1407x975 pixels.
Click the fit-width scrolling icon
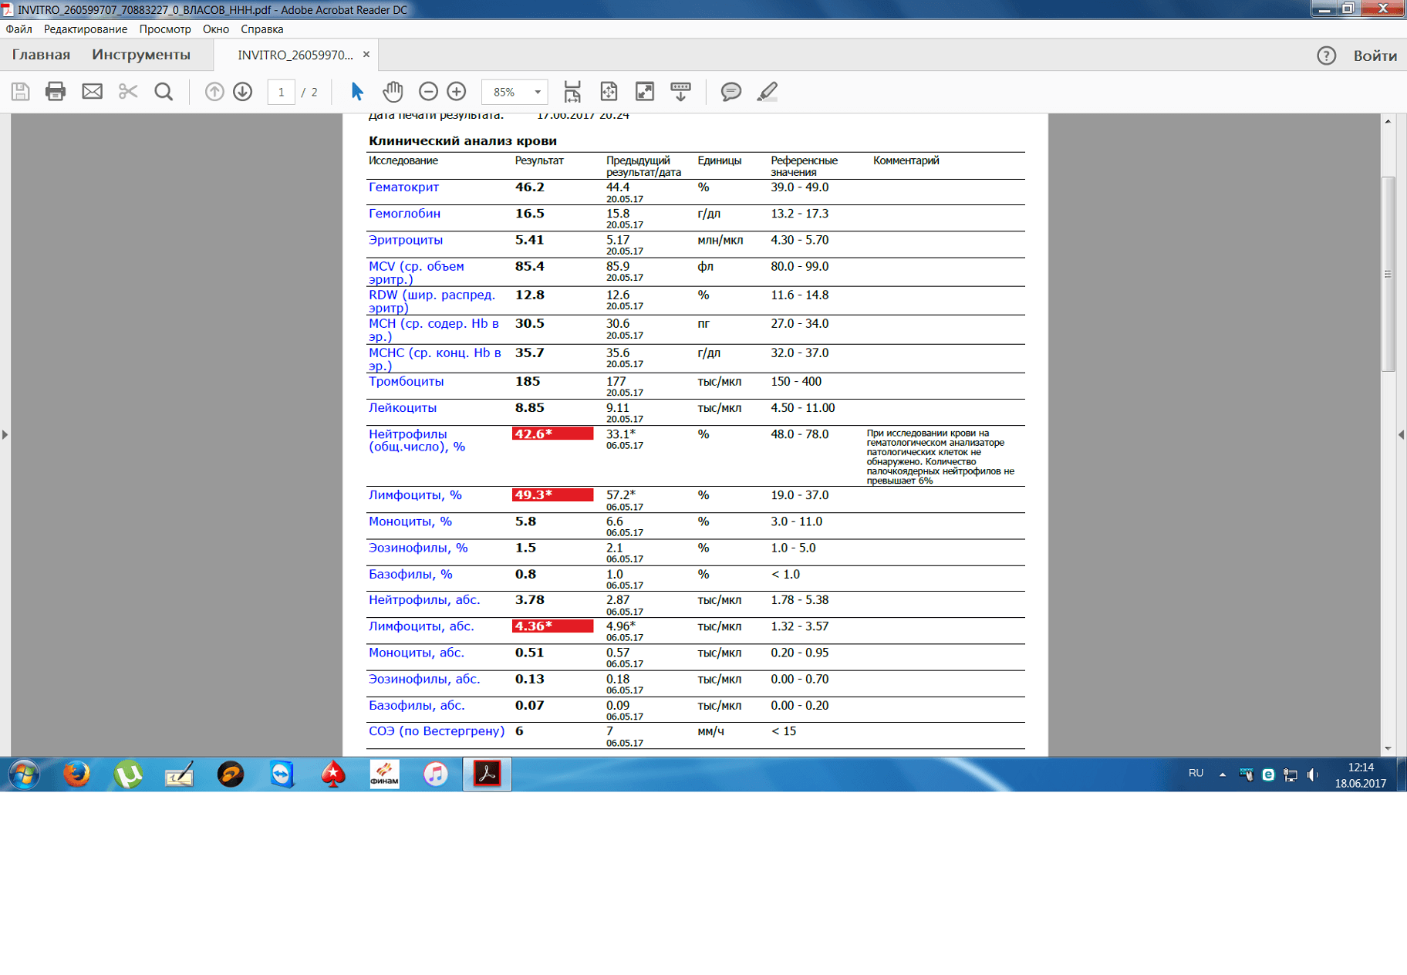(x=572, y=92)
